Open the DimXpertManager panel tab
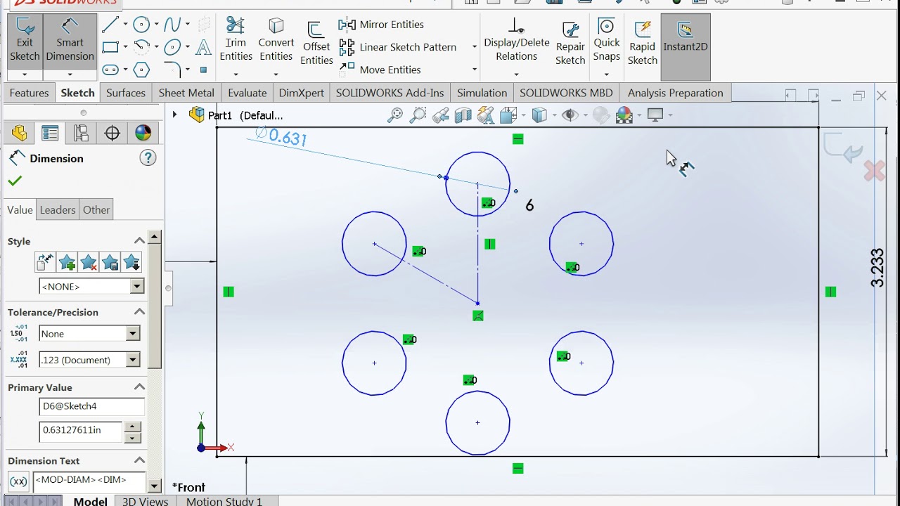The height and width of the screenshot is (506, 900). coord(112,134)
